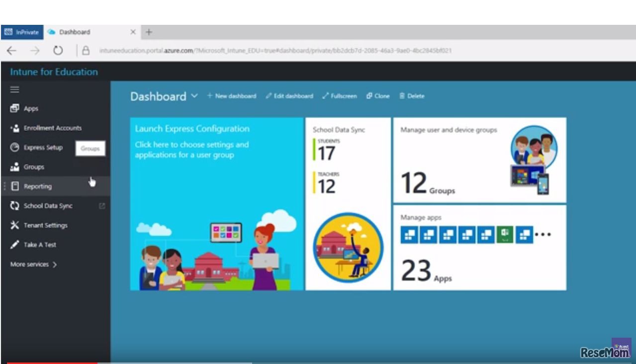Toggle the hamburger navigation menu
636x364 pixels.
(14, 89)
